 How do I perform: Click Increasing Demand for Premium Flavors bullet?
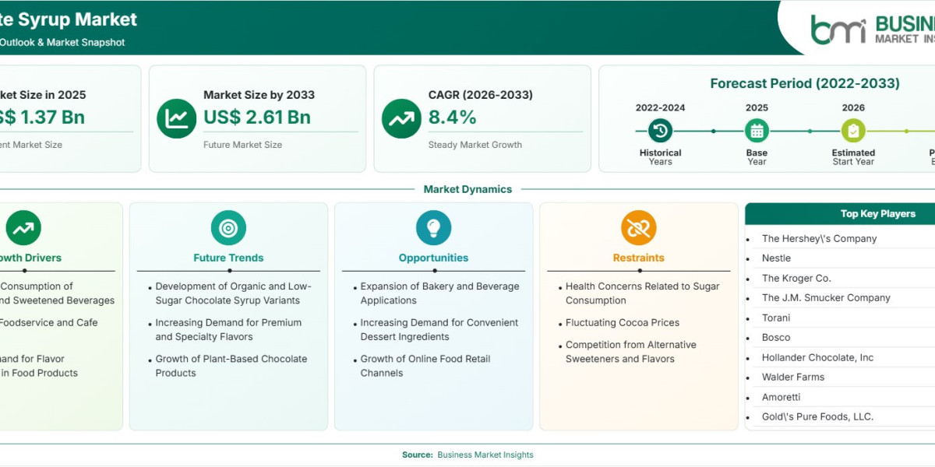(x=228, y=330)
